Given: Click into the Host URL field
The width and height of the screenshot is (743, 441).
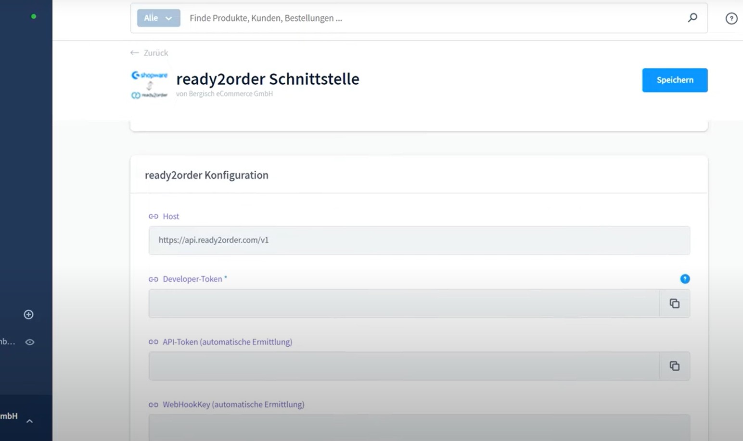Looking at the screenshot, I should point(419,240).
